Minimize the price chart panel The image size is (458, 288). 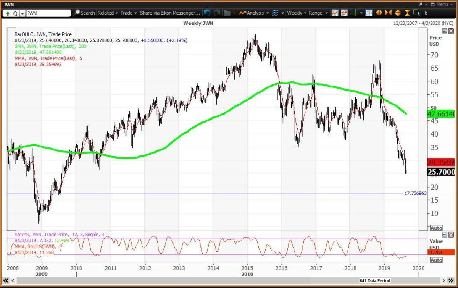444,31
